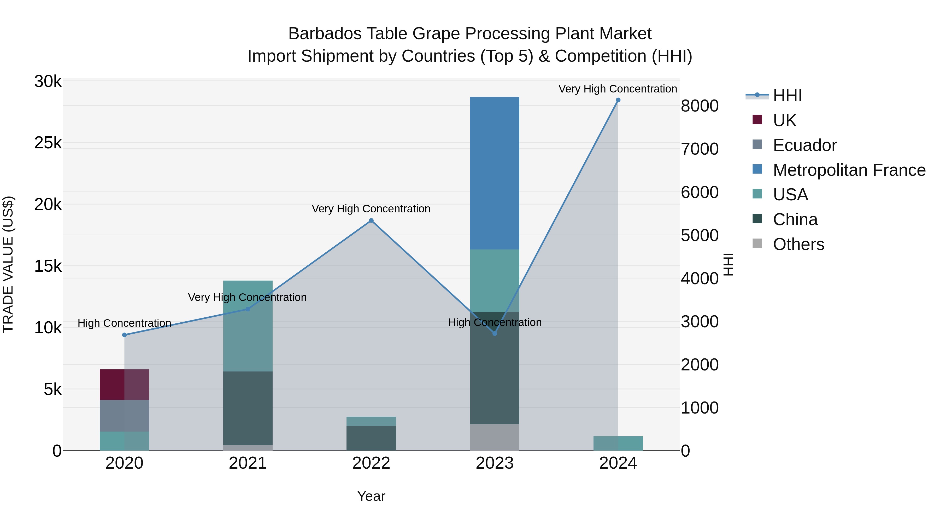Select the 2021 HHI data point
Screen dimensions: 940x529
coord(248,309)
